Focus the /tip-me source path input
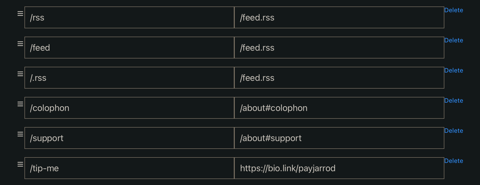480x185 pixels. tap(129, 168)
